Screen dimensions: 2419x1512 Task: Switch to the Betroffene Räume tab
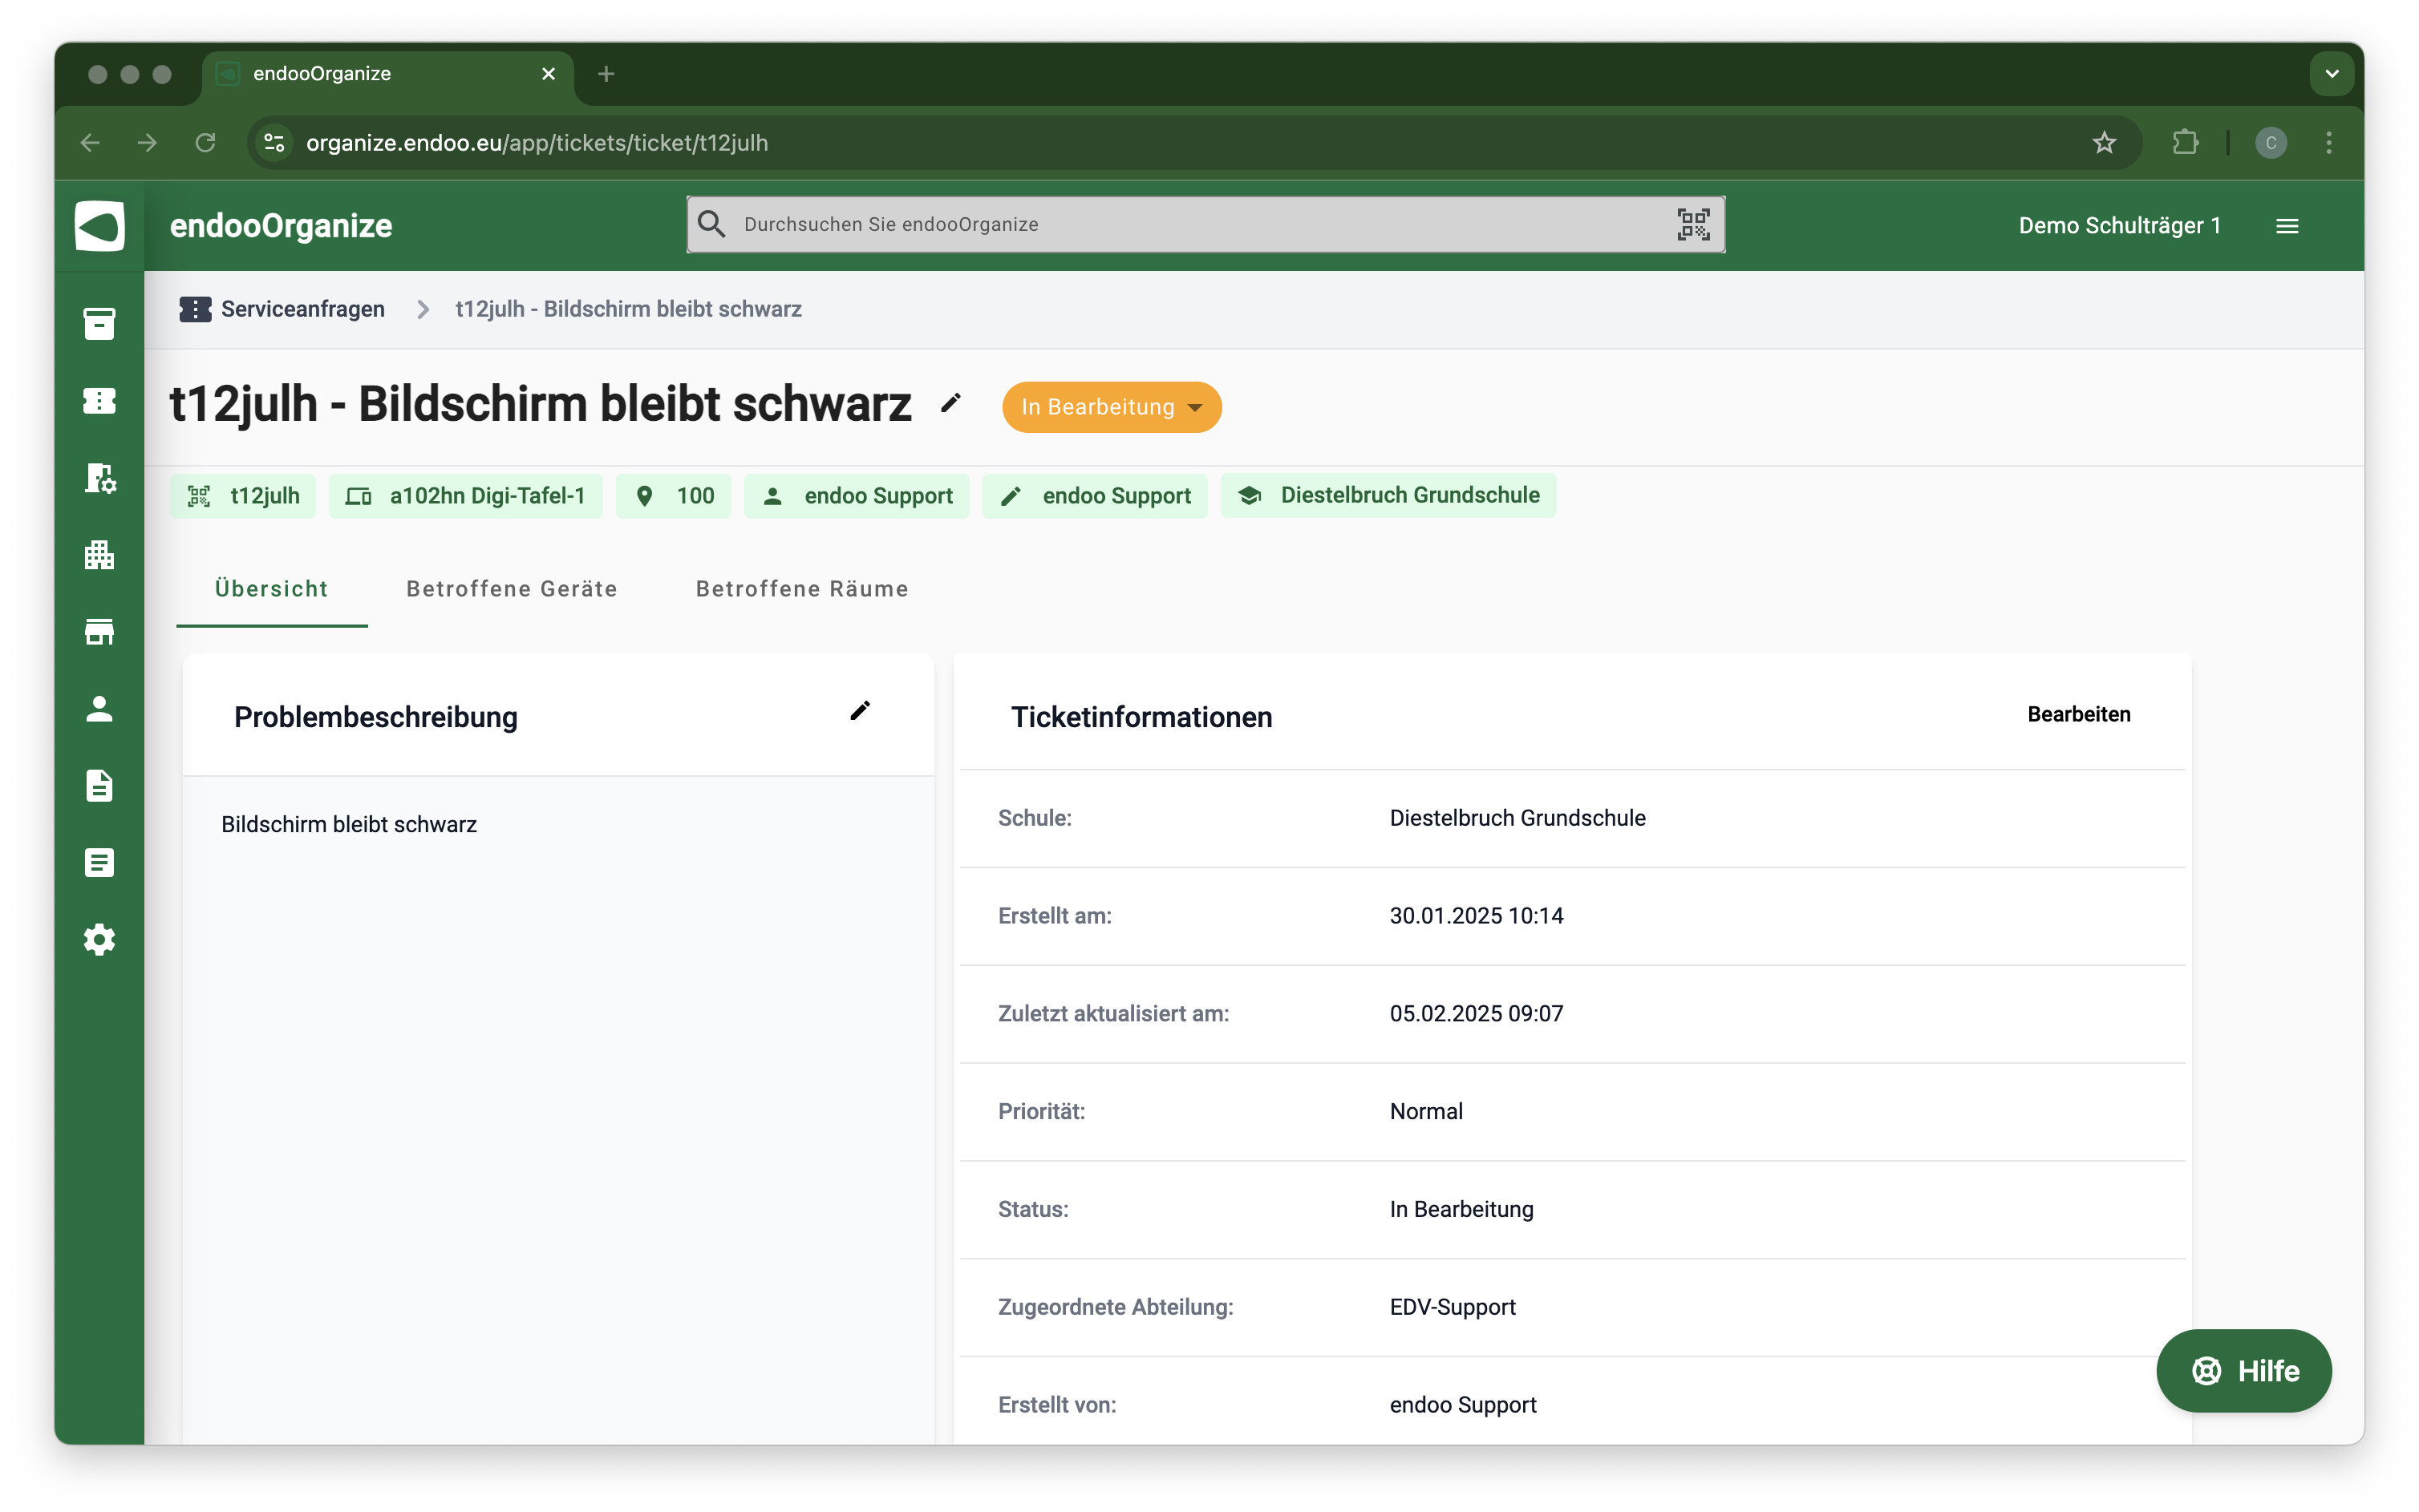point(801,589)
